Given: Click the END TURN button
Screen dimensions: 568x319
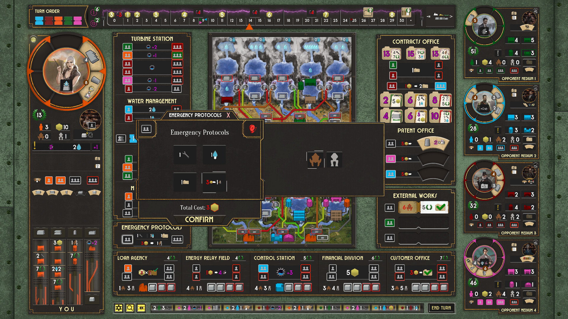Looking at the screenshot, I should [442, 307].
